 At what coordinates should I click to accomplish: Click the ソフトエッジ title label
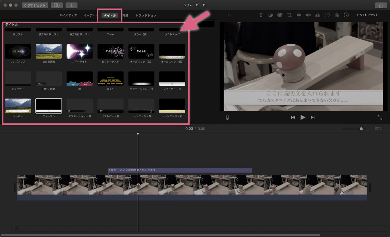pyautogui.click(x=172, y=34)
